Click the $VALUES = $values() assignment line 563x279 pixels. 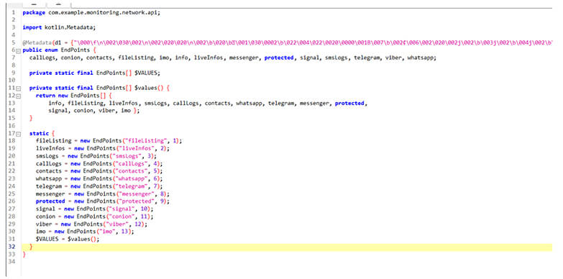point(67,239)
